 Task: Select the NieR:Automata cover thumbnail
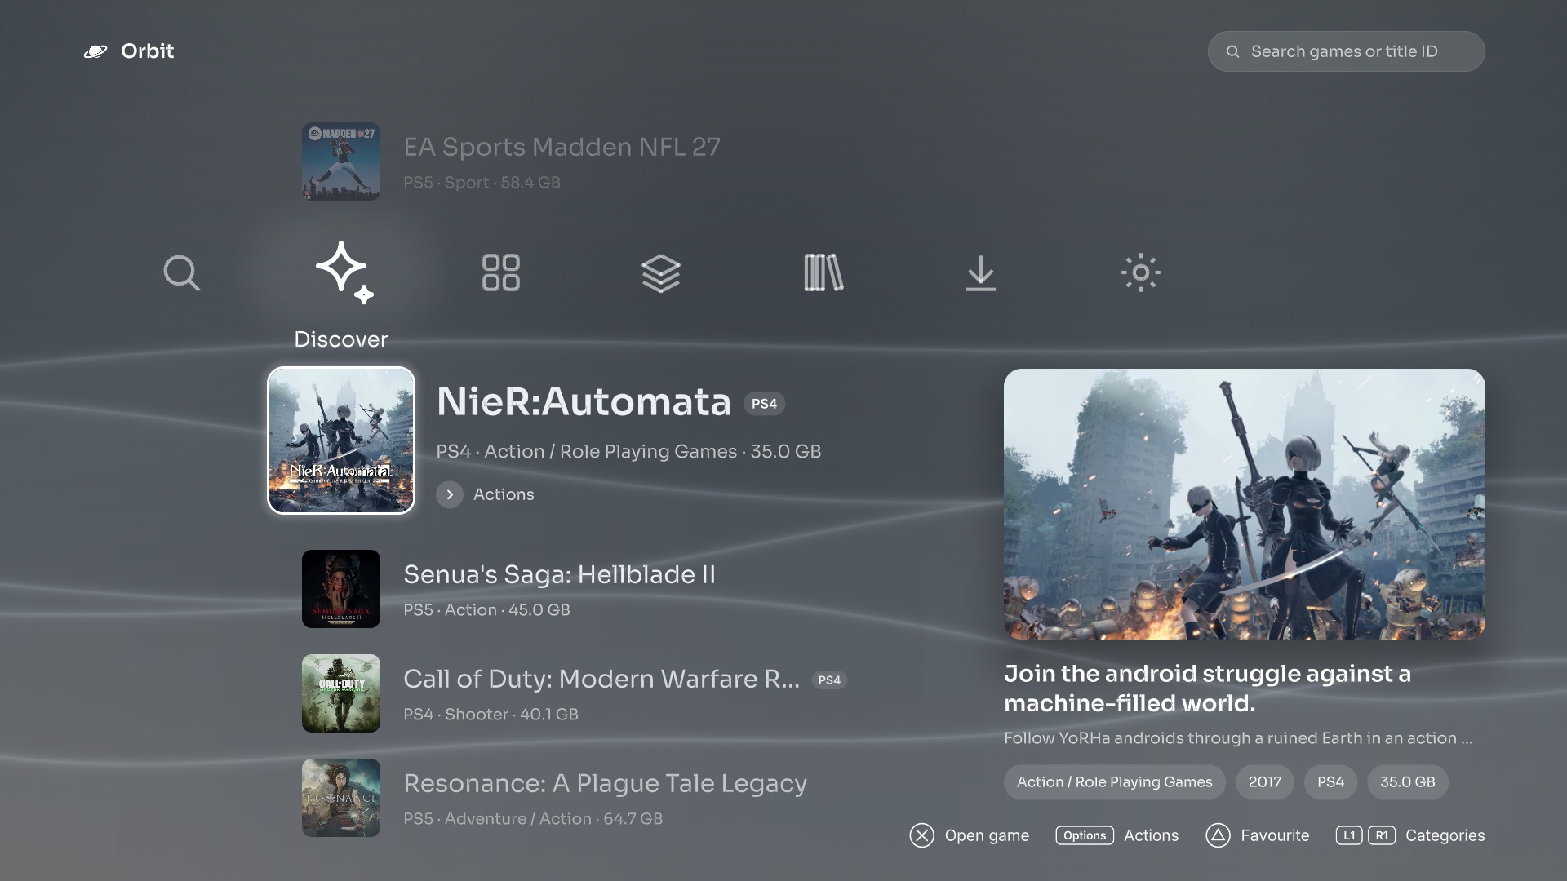[341, 440]
